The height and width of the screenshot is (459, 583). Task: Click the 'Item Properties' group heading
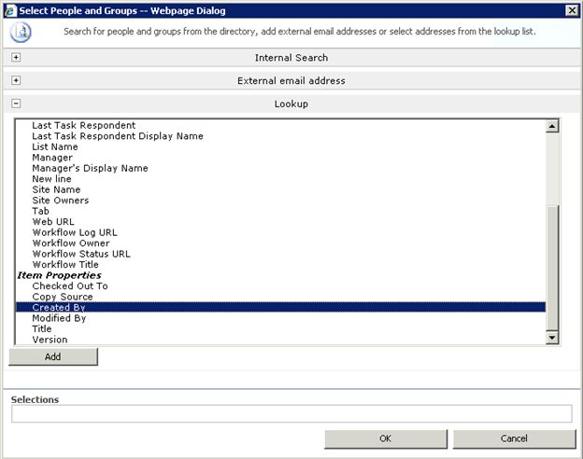coord(60,275)
